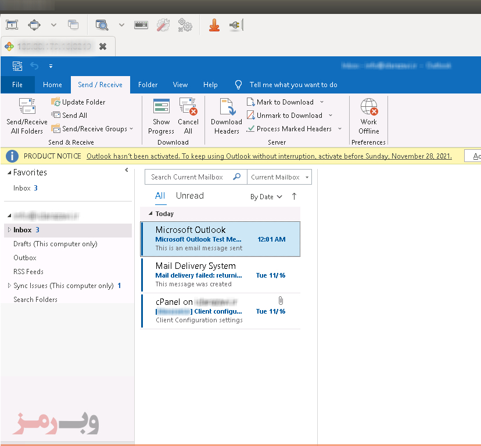Expand the Inbox folder in account tree
This screenshot has height=446, width=481.
tap(9, 230)
